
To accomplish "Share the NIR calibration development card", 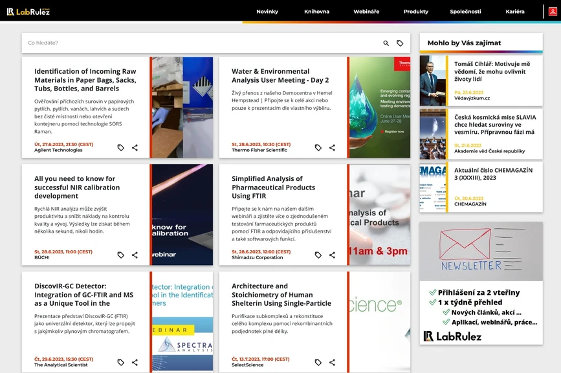I will click(135, 255).
